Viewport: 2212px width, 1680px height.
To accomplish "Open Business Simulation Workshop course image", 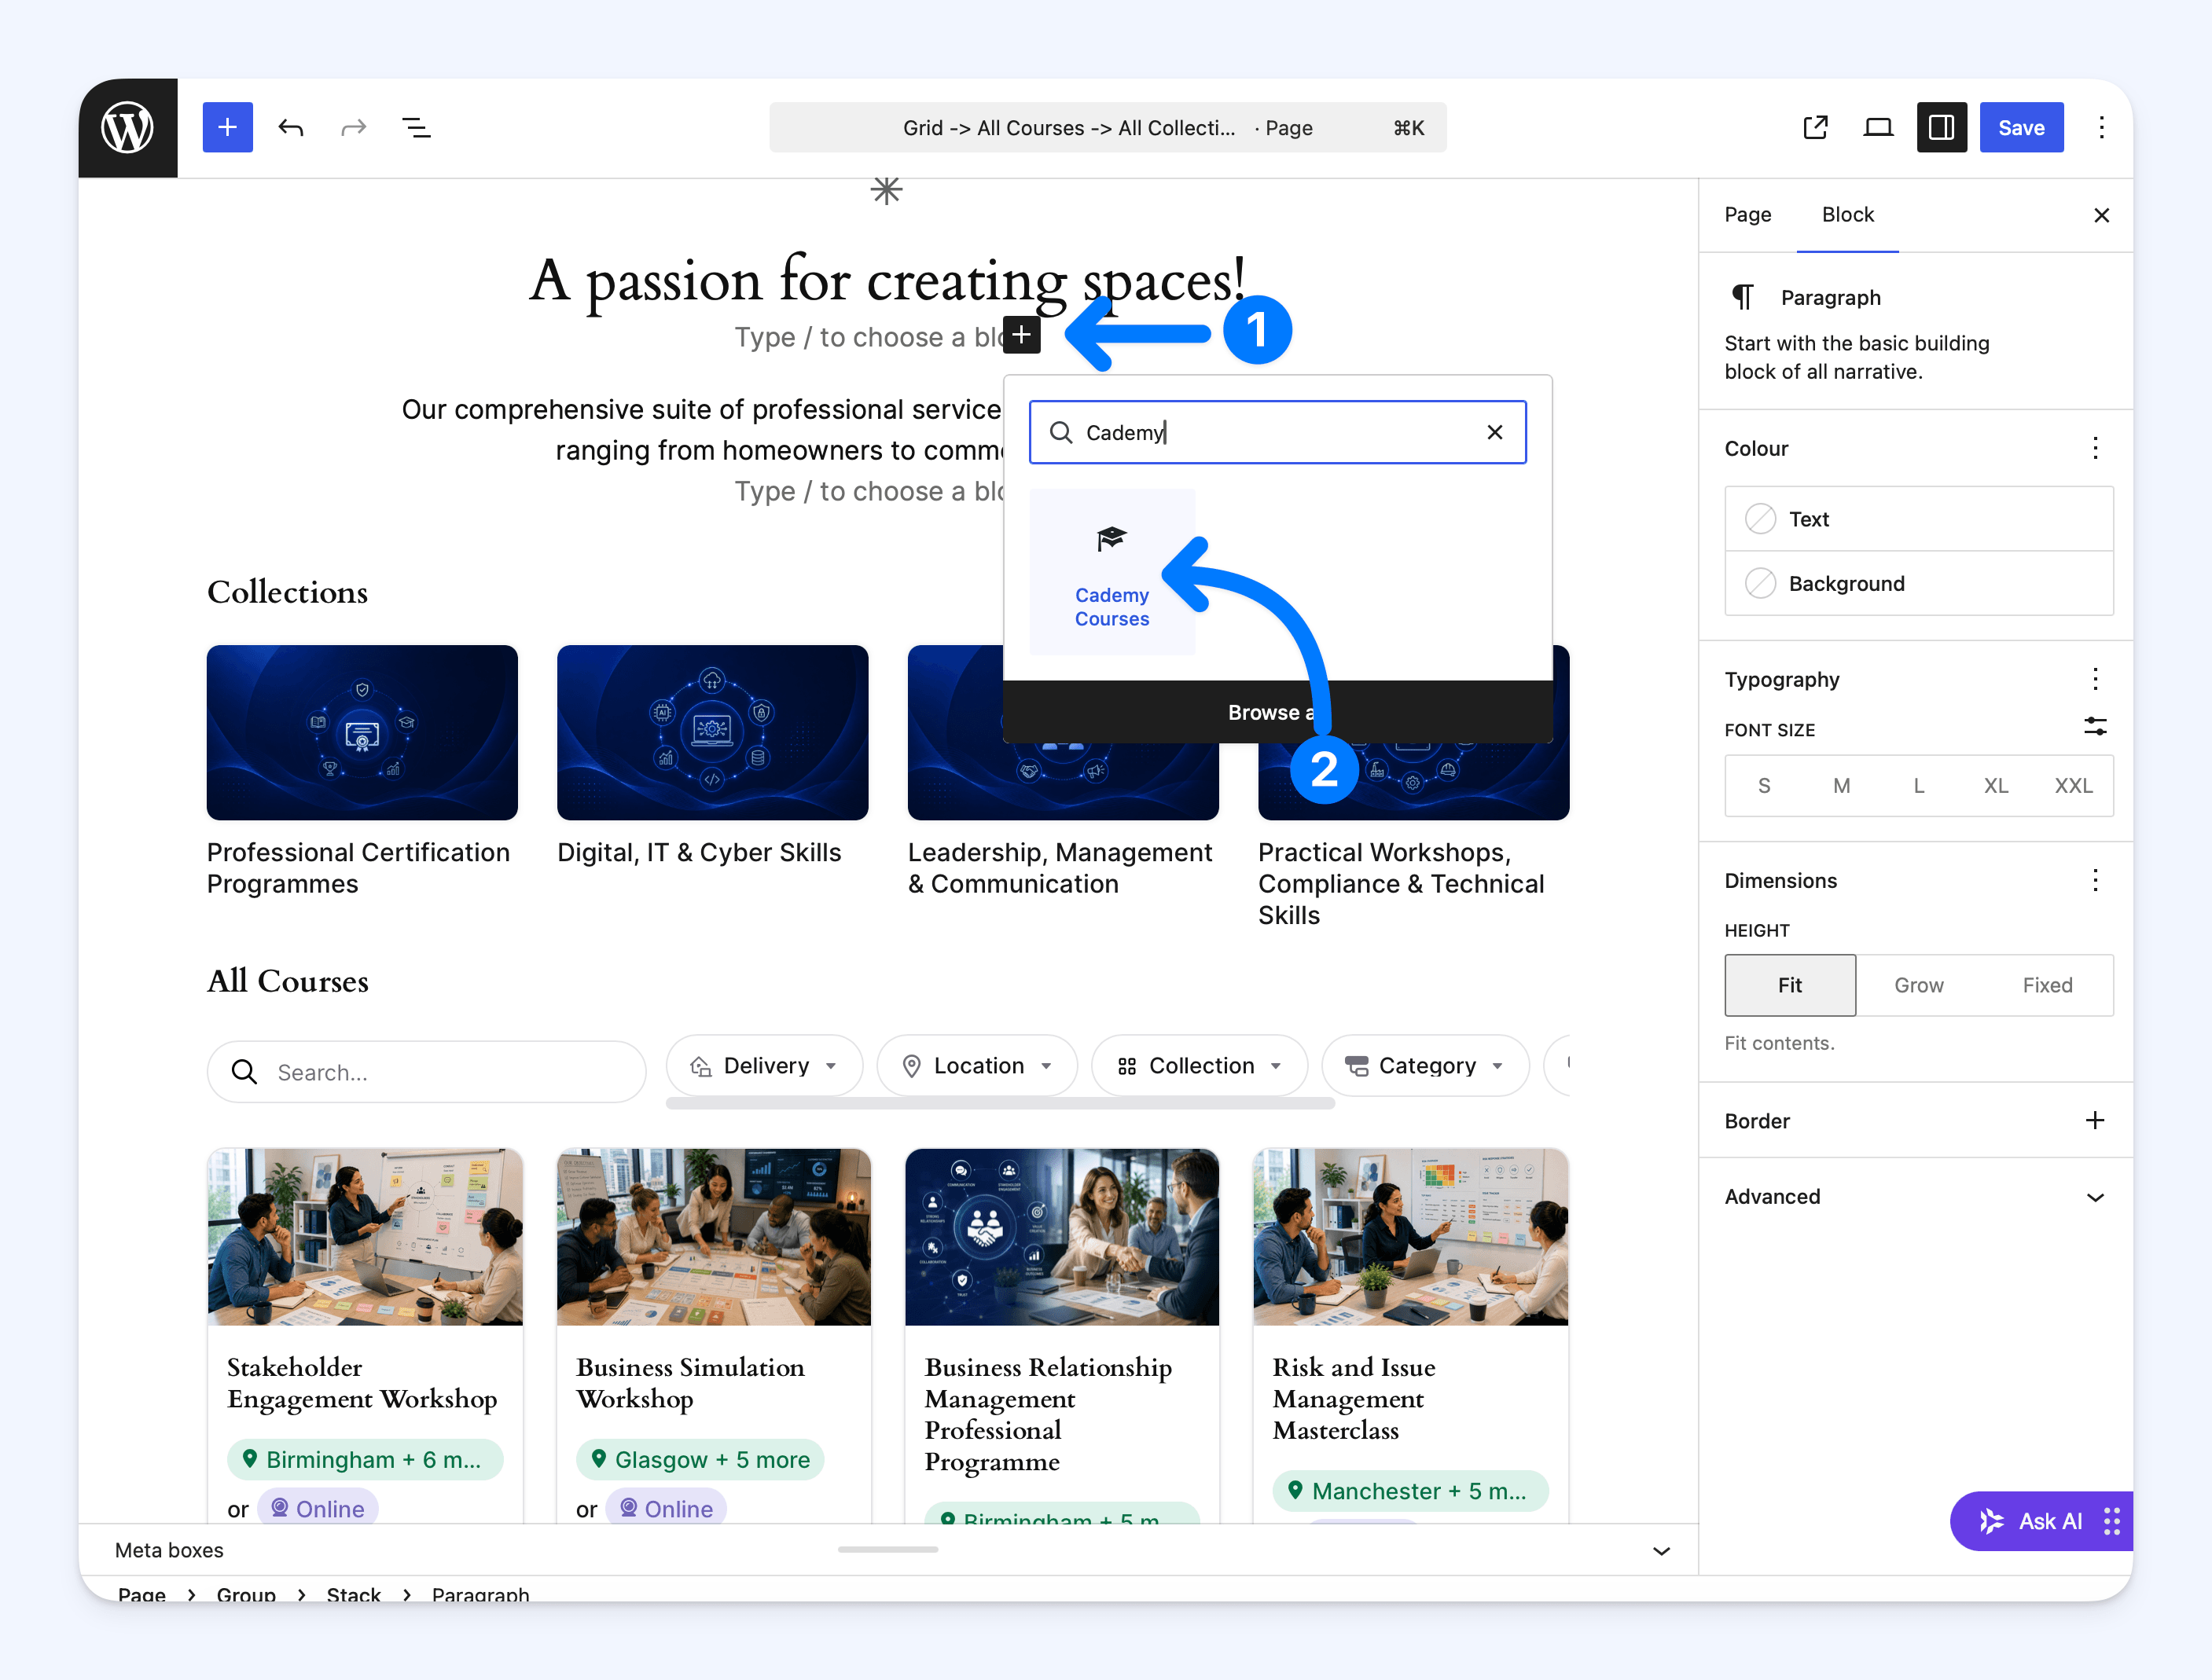I will click(713, 1237).
